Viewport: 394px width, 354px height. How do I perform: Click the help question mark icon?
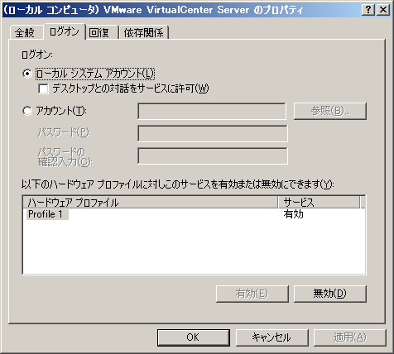pos(368,10)
